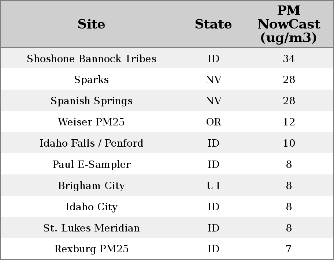Select the Paul E-Sampler site cell

tap(91, 165)
